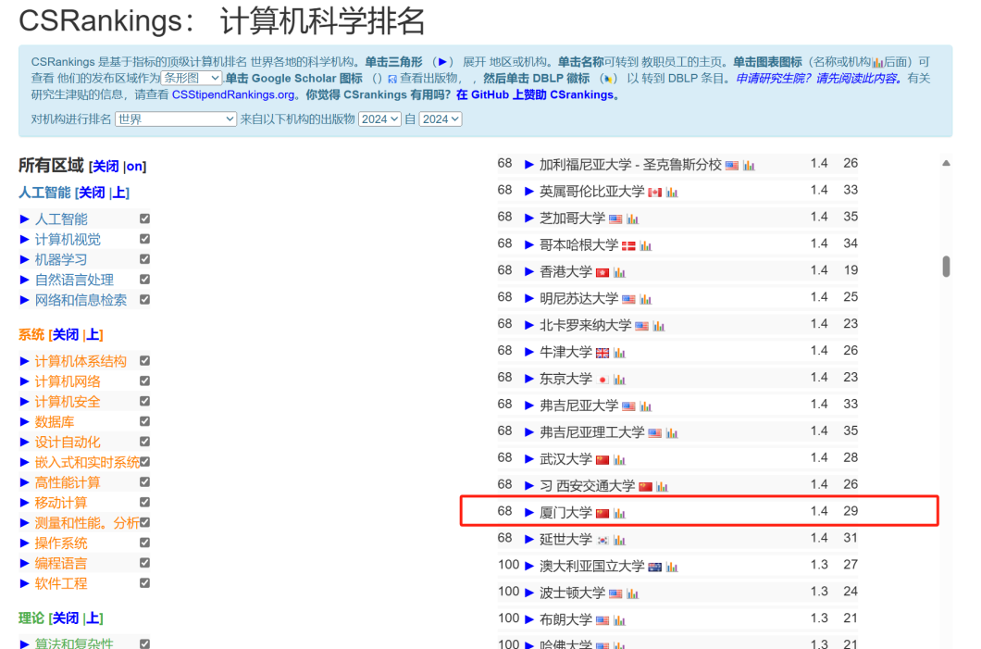Open chart icon for 北卡罗来纳大学

pos(659,326)
